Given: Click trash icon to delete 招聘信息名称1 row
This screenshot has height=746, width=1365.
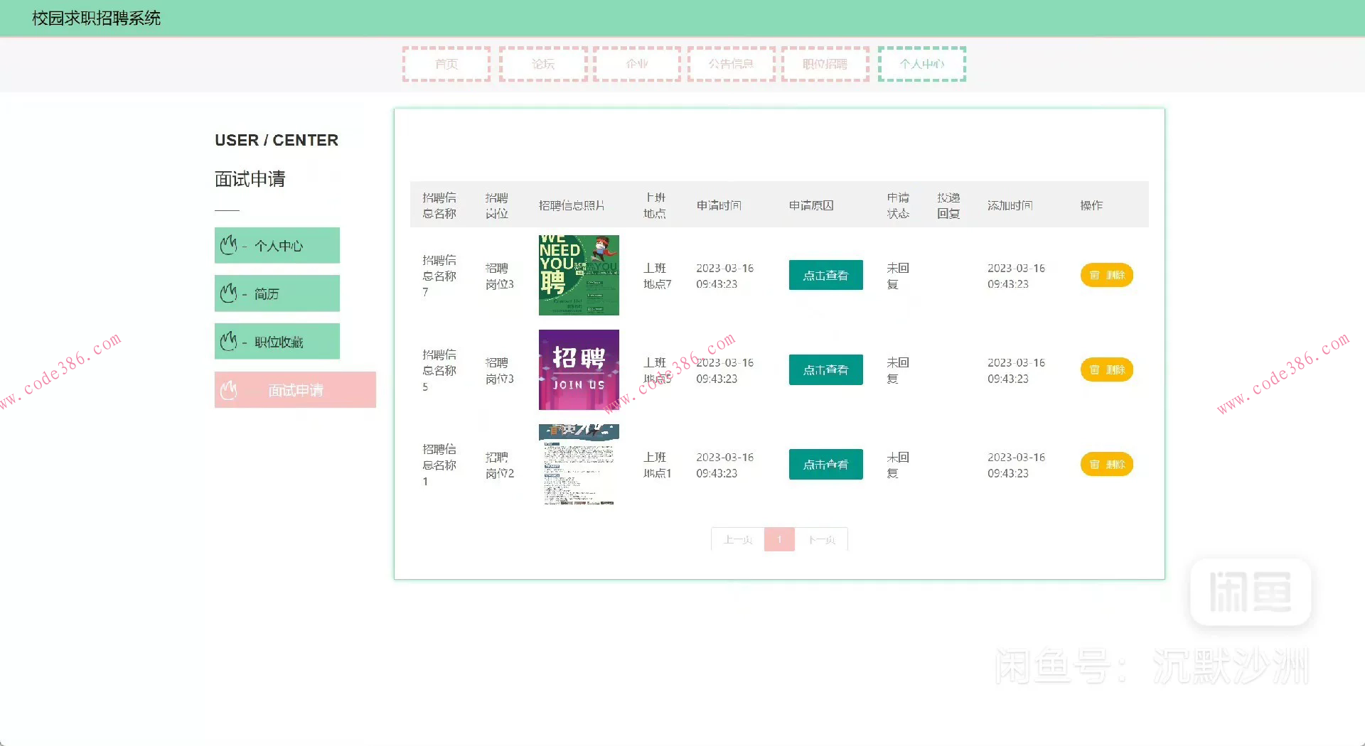Looking at the screenshot, I should [1095, 464].
